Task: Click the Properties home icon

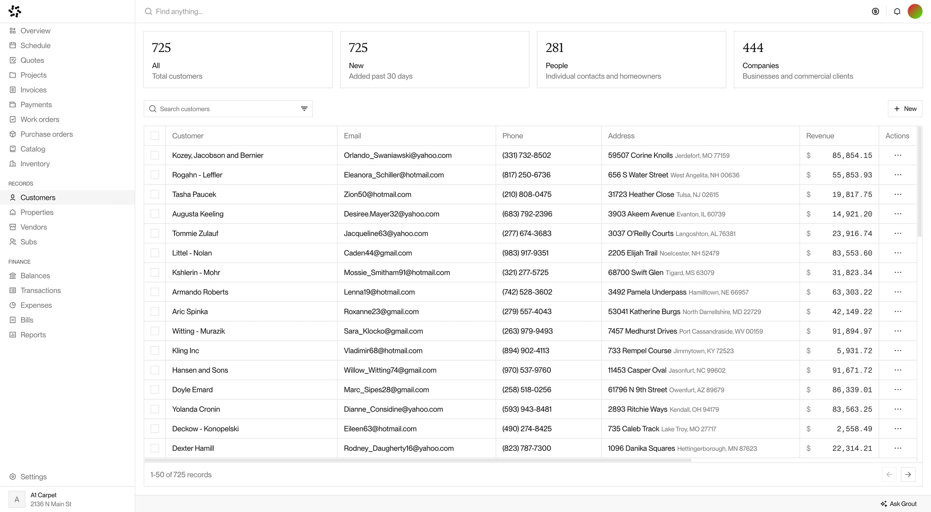Action: [x=13, y=213]
